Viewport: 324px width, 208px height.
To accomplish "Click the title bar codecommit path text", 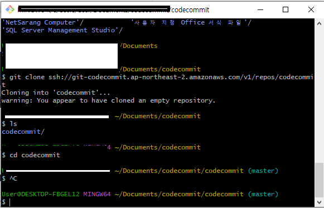I will [x=190, y=9].
